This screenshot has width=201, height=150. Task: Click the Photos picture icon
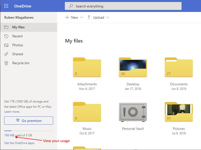coord(6,45)
